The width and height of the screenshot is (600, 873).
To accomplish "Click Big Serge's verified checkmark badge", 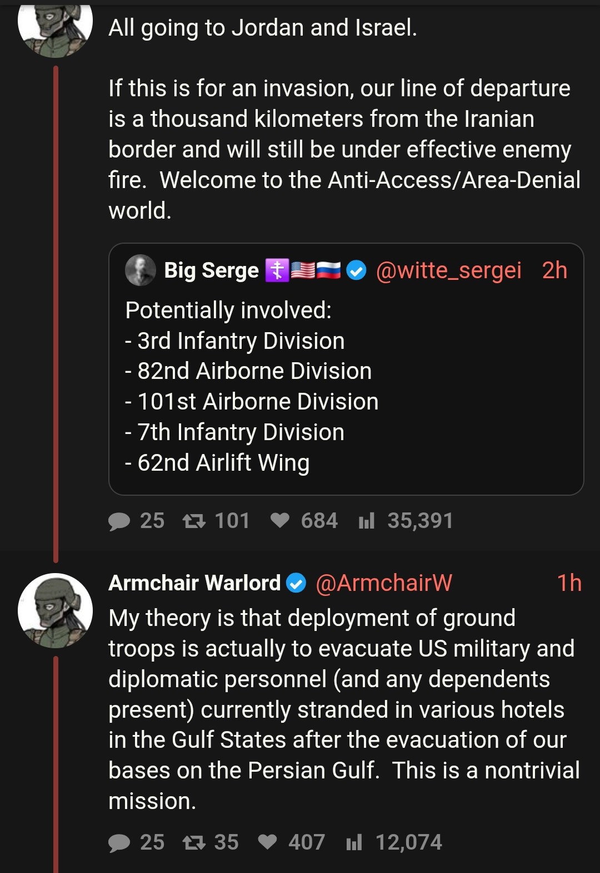I will click(x=356, y=271).
